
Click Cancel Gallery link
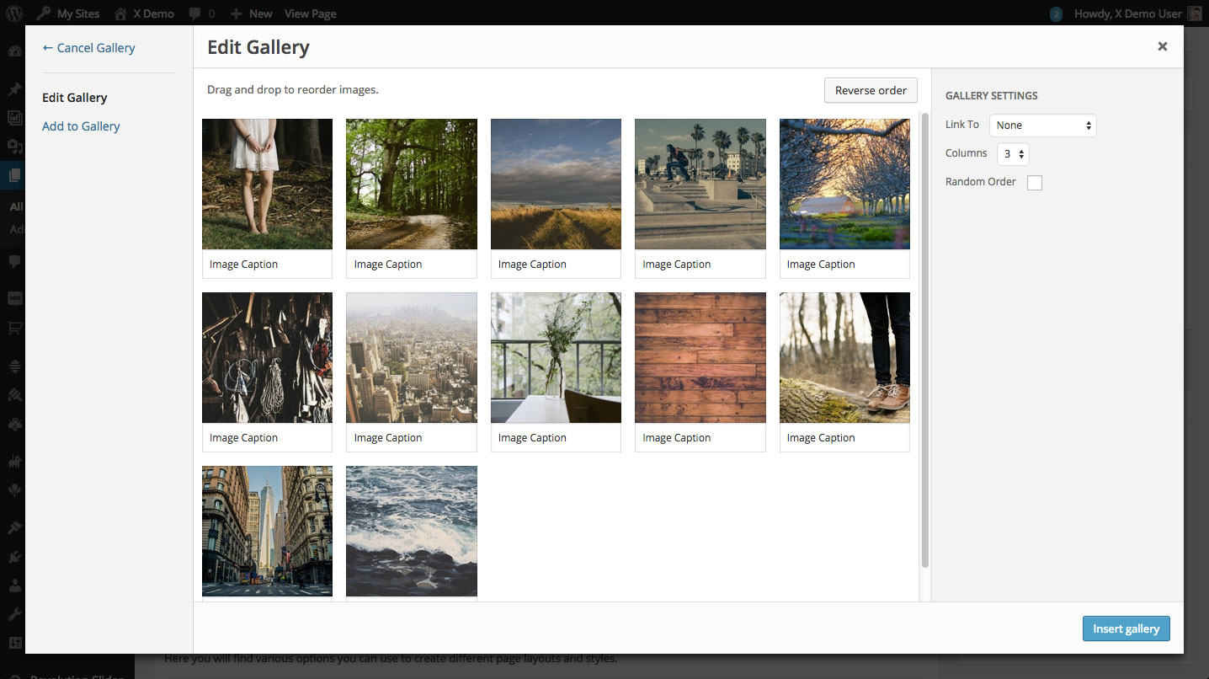coord(88,48)
